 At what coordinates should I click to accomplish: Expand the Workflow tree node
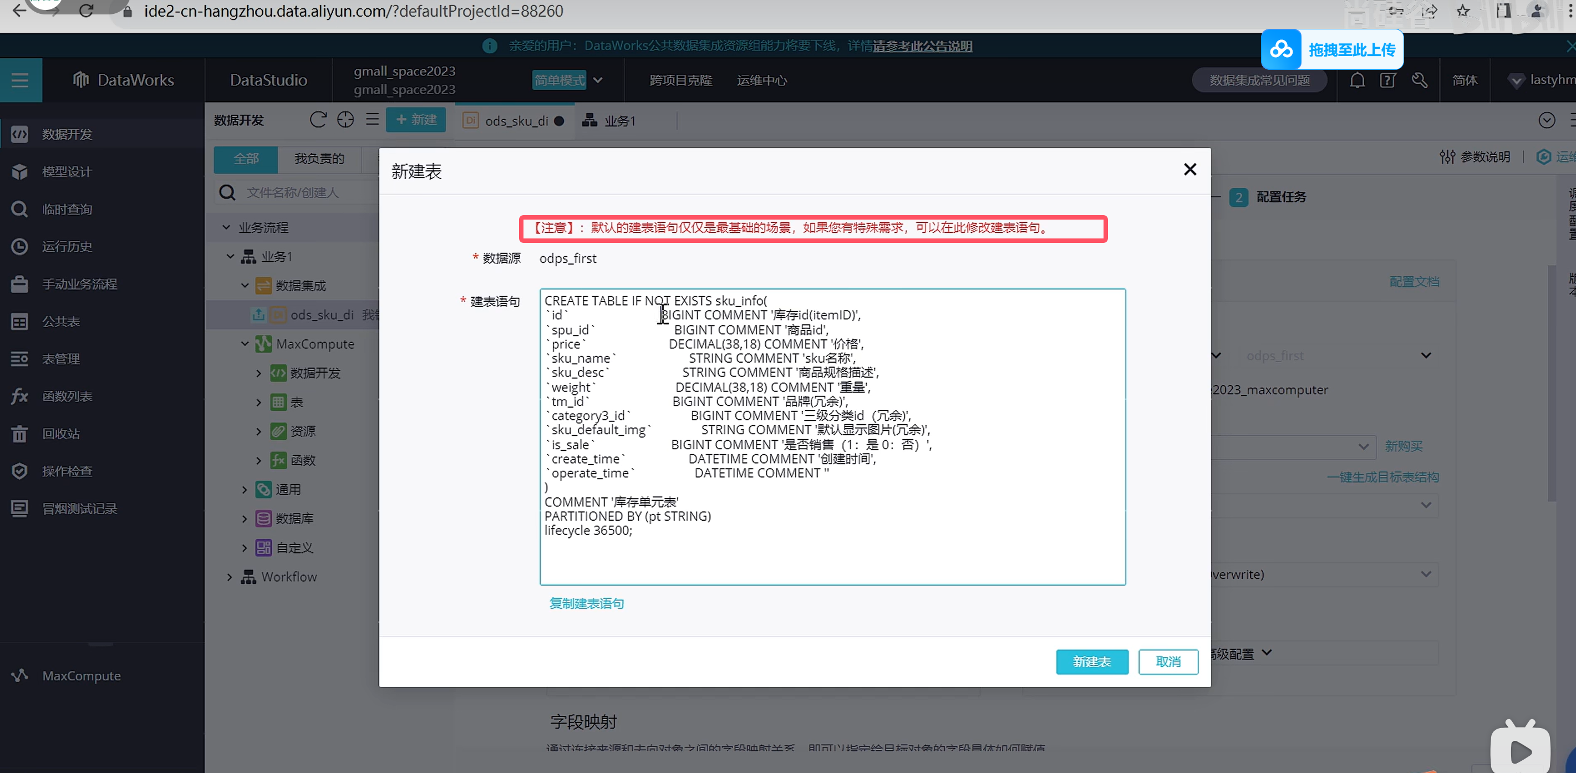coord(230,577)
